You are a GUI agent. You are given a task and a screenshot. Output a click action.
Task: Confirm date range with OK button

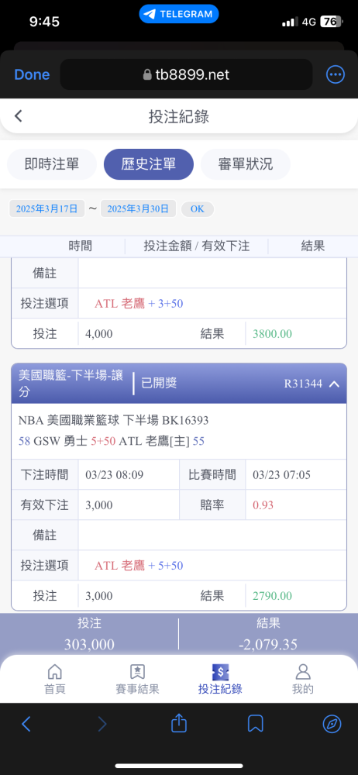click(x=198, y=208)
